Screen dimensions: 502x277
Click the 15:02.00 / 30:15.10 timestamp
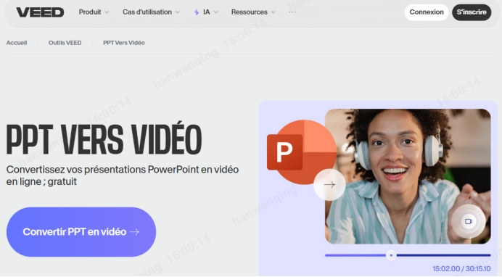(x=461, y=269)
